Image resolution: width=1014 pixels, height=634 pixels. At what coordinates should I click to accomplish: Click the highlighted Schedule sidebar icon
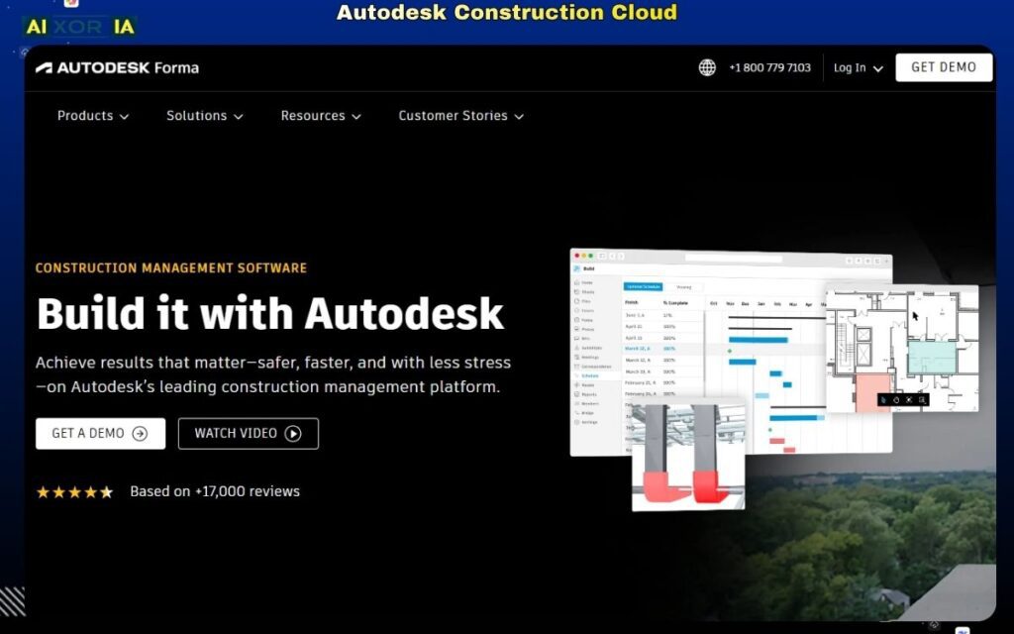click(x=576, y=375)
